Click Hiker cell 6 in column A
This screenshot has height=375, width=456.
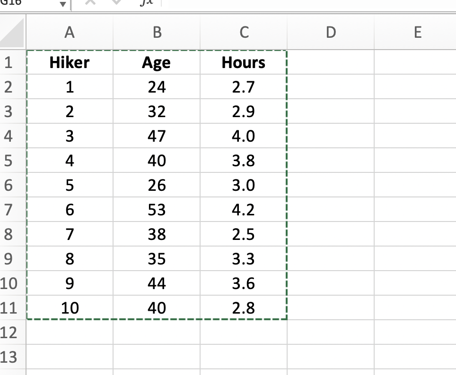tap(70, 209)
